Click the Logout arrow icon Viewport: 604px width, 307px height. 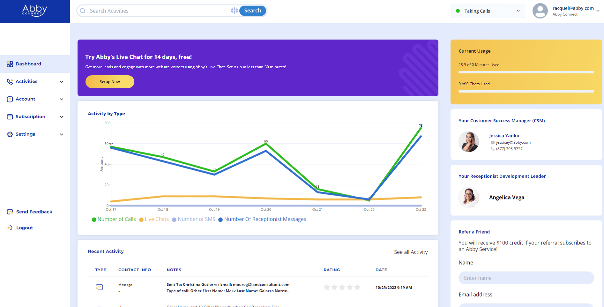coord(10,228)
